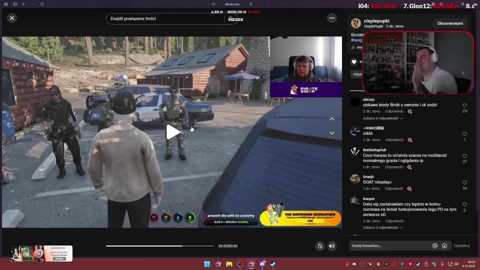Open the system volume tray icon
This screenshot has height=270, width=480.
[x=456, y=264]
